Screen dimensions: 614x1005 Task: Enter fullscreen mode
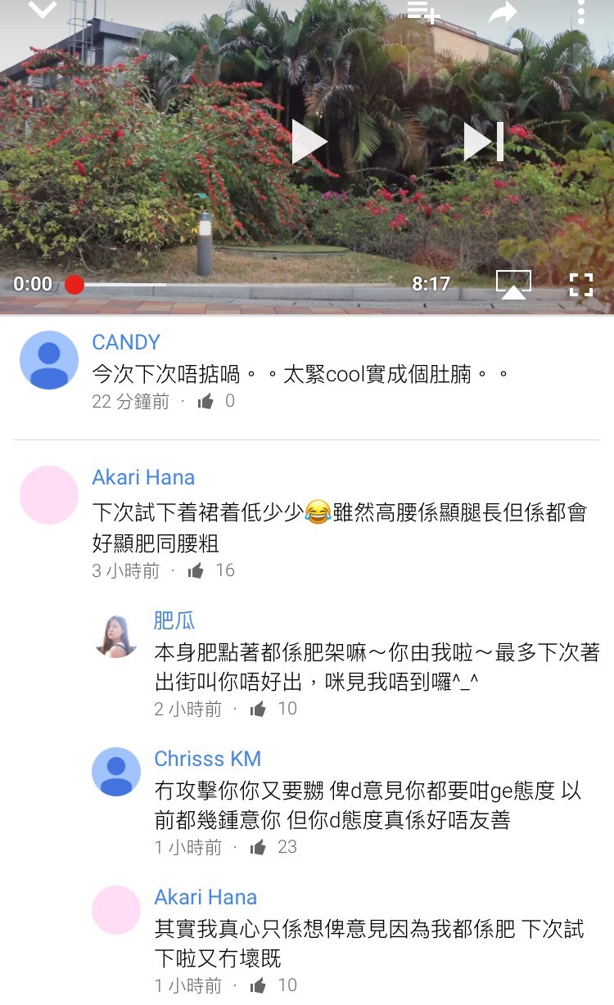(x=581, y=284)
